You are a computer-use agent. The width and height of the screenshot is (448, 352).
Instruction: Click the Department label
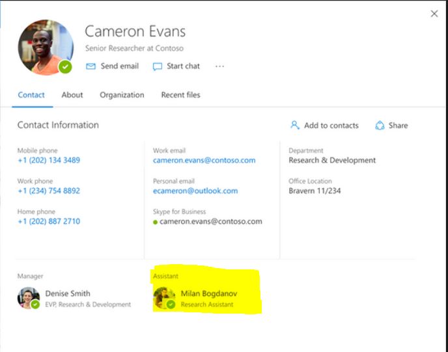(305, 150)
